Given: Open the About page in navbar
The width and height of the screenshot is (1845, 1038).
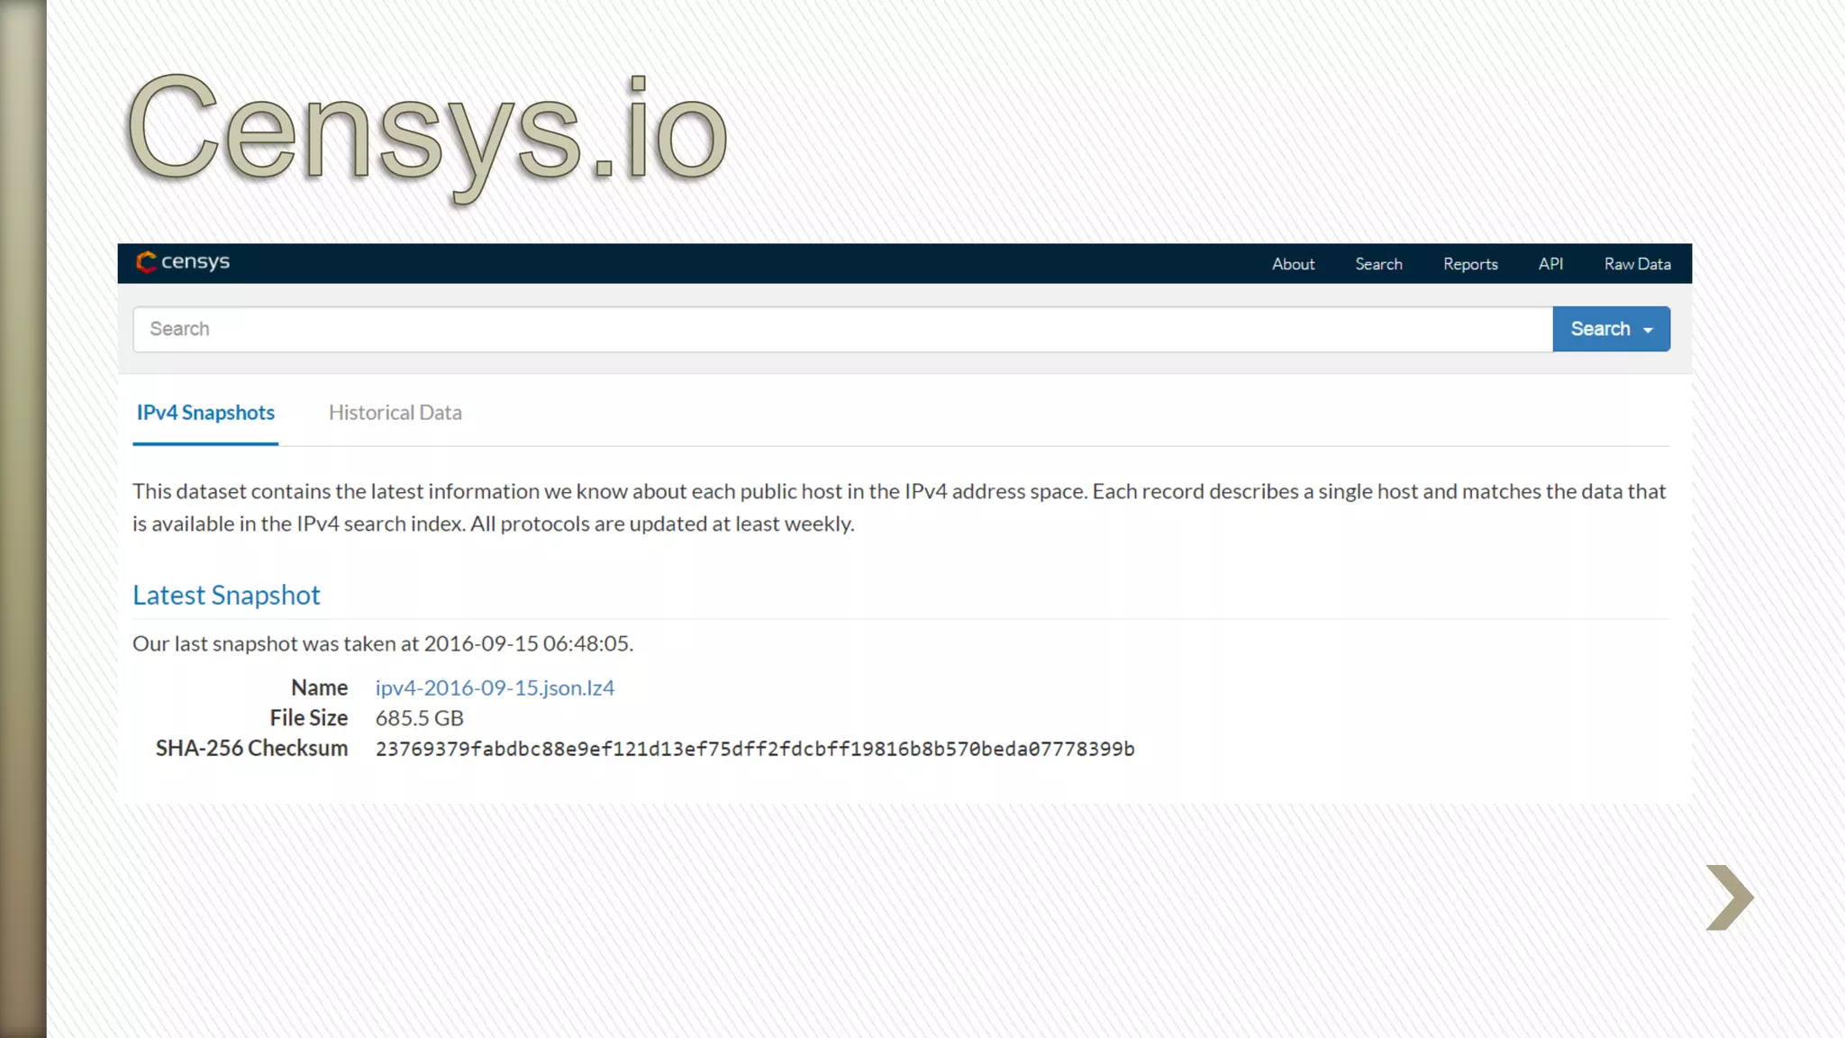Looking at the screenshot, I should pyautogui.click(x=1293, y=264).
